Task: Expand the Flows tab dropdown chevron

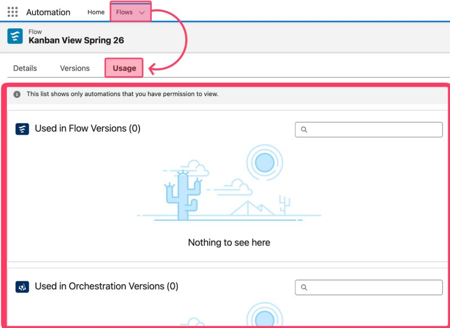Action: pos(141,12)
